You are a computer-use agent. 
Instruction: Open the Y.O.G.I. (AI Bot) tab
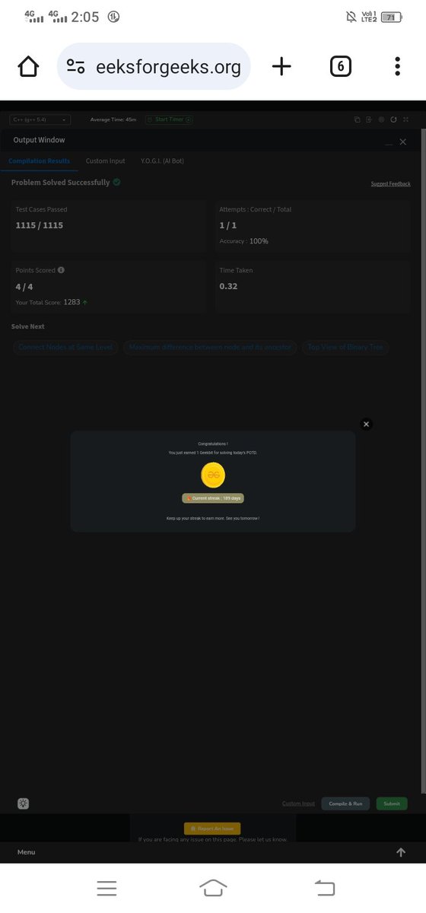pyautogui.click(x=162, y=161)
